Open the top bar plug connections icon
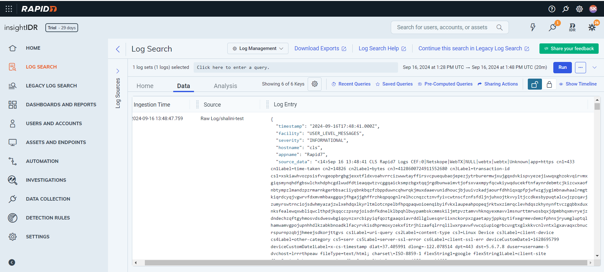Viewport: 604px width, 272px height. point(566,9)
